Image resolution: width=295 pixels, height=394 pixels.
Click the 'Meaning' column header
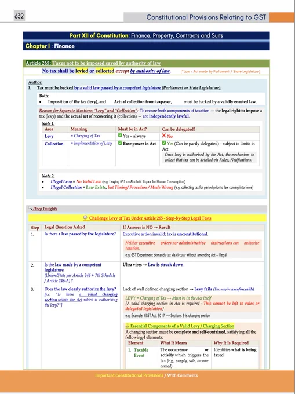click(79, 129)
